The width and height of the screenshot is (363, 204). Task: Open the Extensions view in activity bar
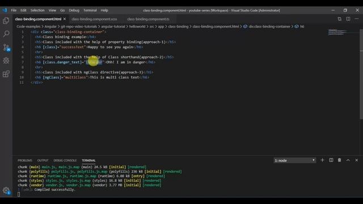point(6,74)
